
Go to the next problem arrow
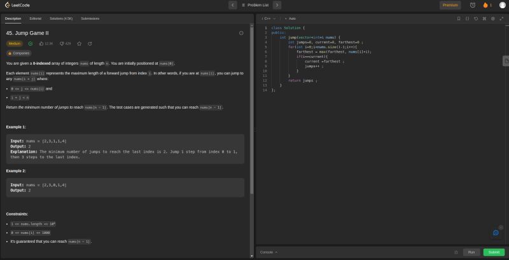tap(277, 5)
